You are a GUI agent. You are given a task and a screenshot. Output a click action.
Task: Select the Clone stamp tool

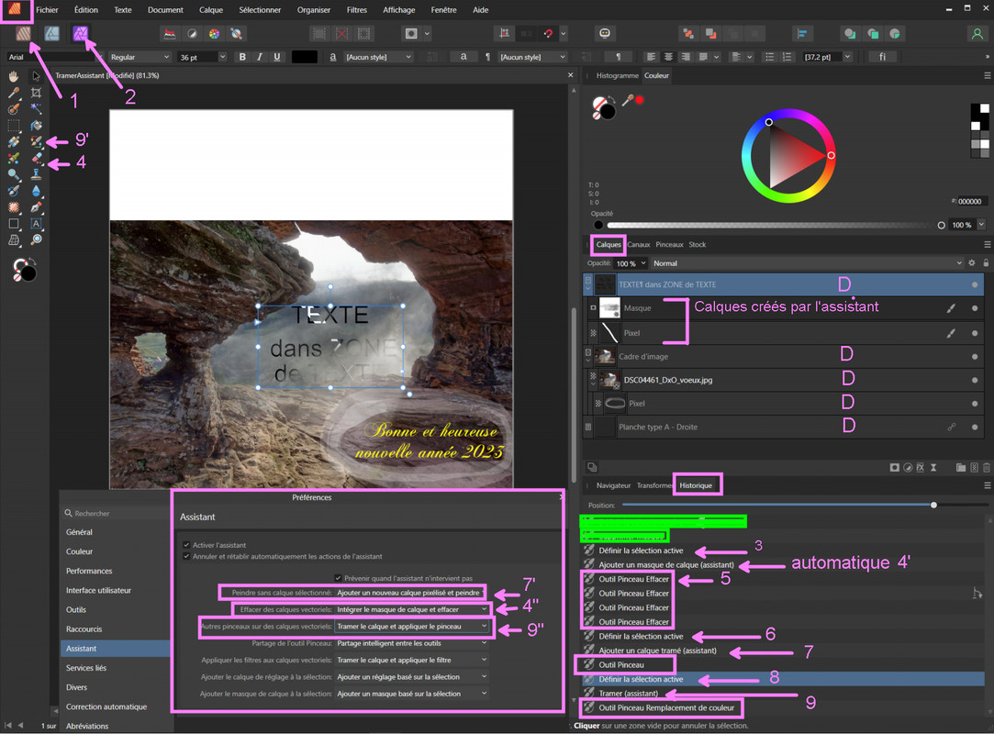(36, 174)
